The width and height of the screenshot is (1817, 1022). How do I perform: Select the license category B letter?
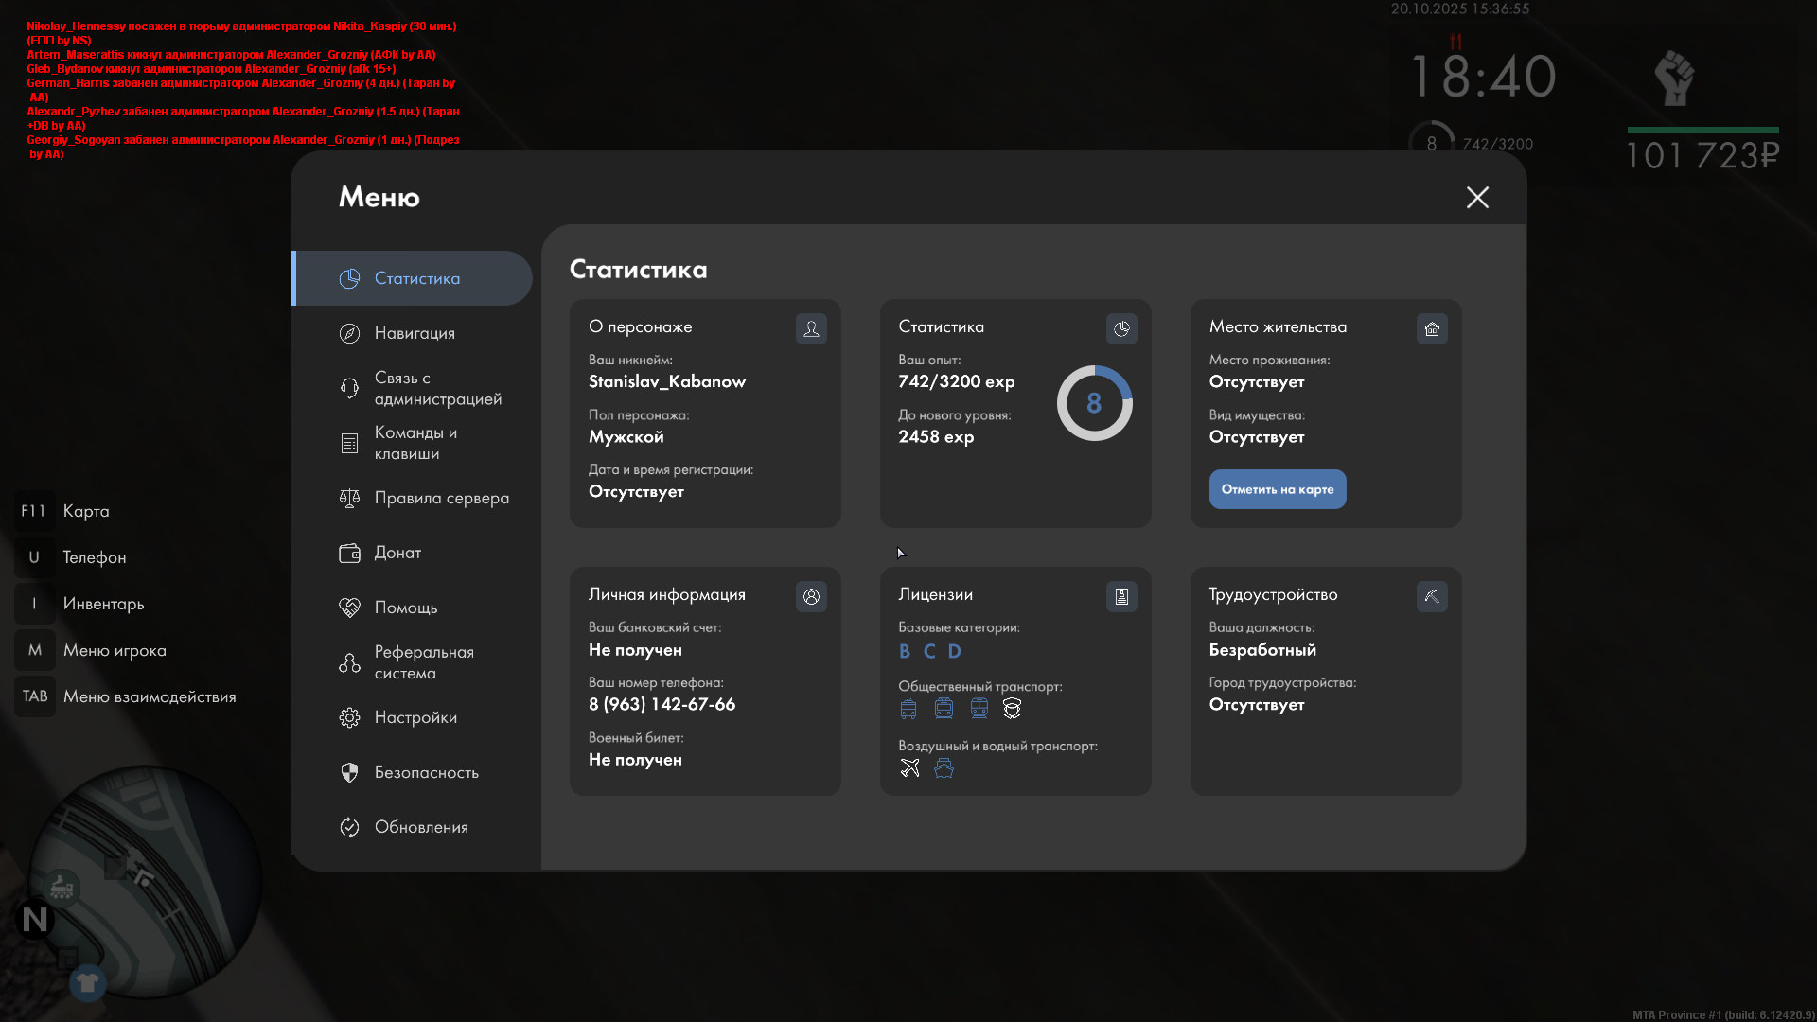pos(905,651)
